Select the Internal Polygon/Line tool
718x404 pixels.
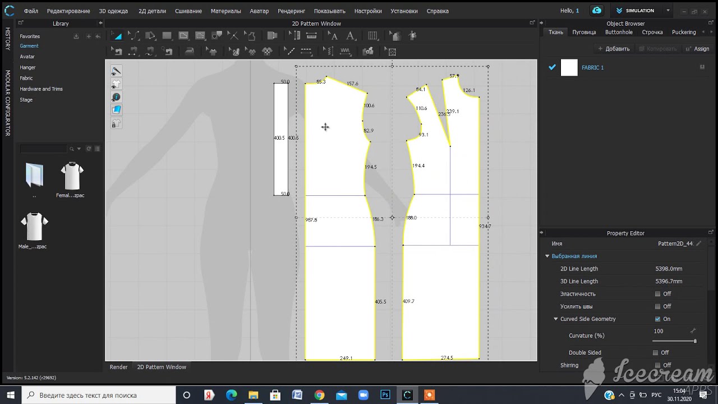183,35
